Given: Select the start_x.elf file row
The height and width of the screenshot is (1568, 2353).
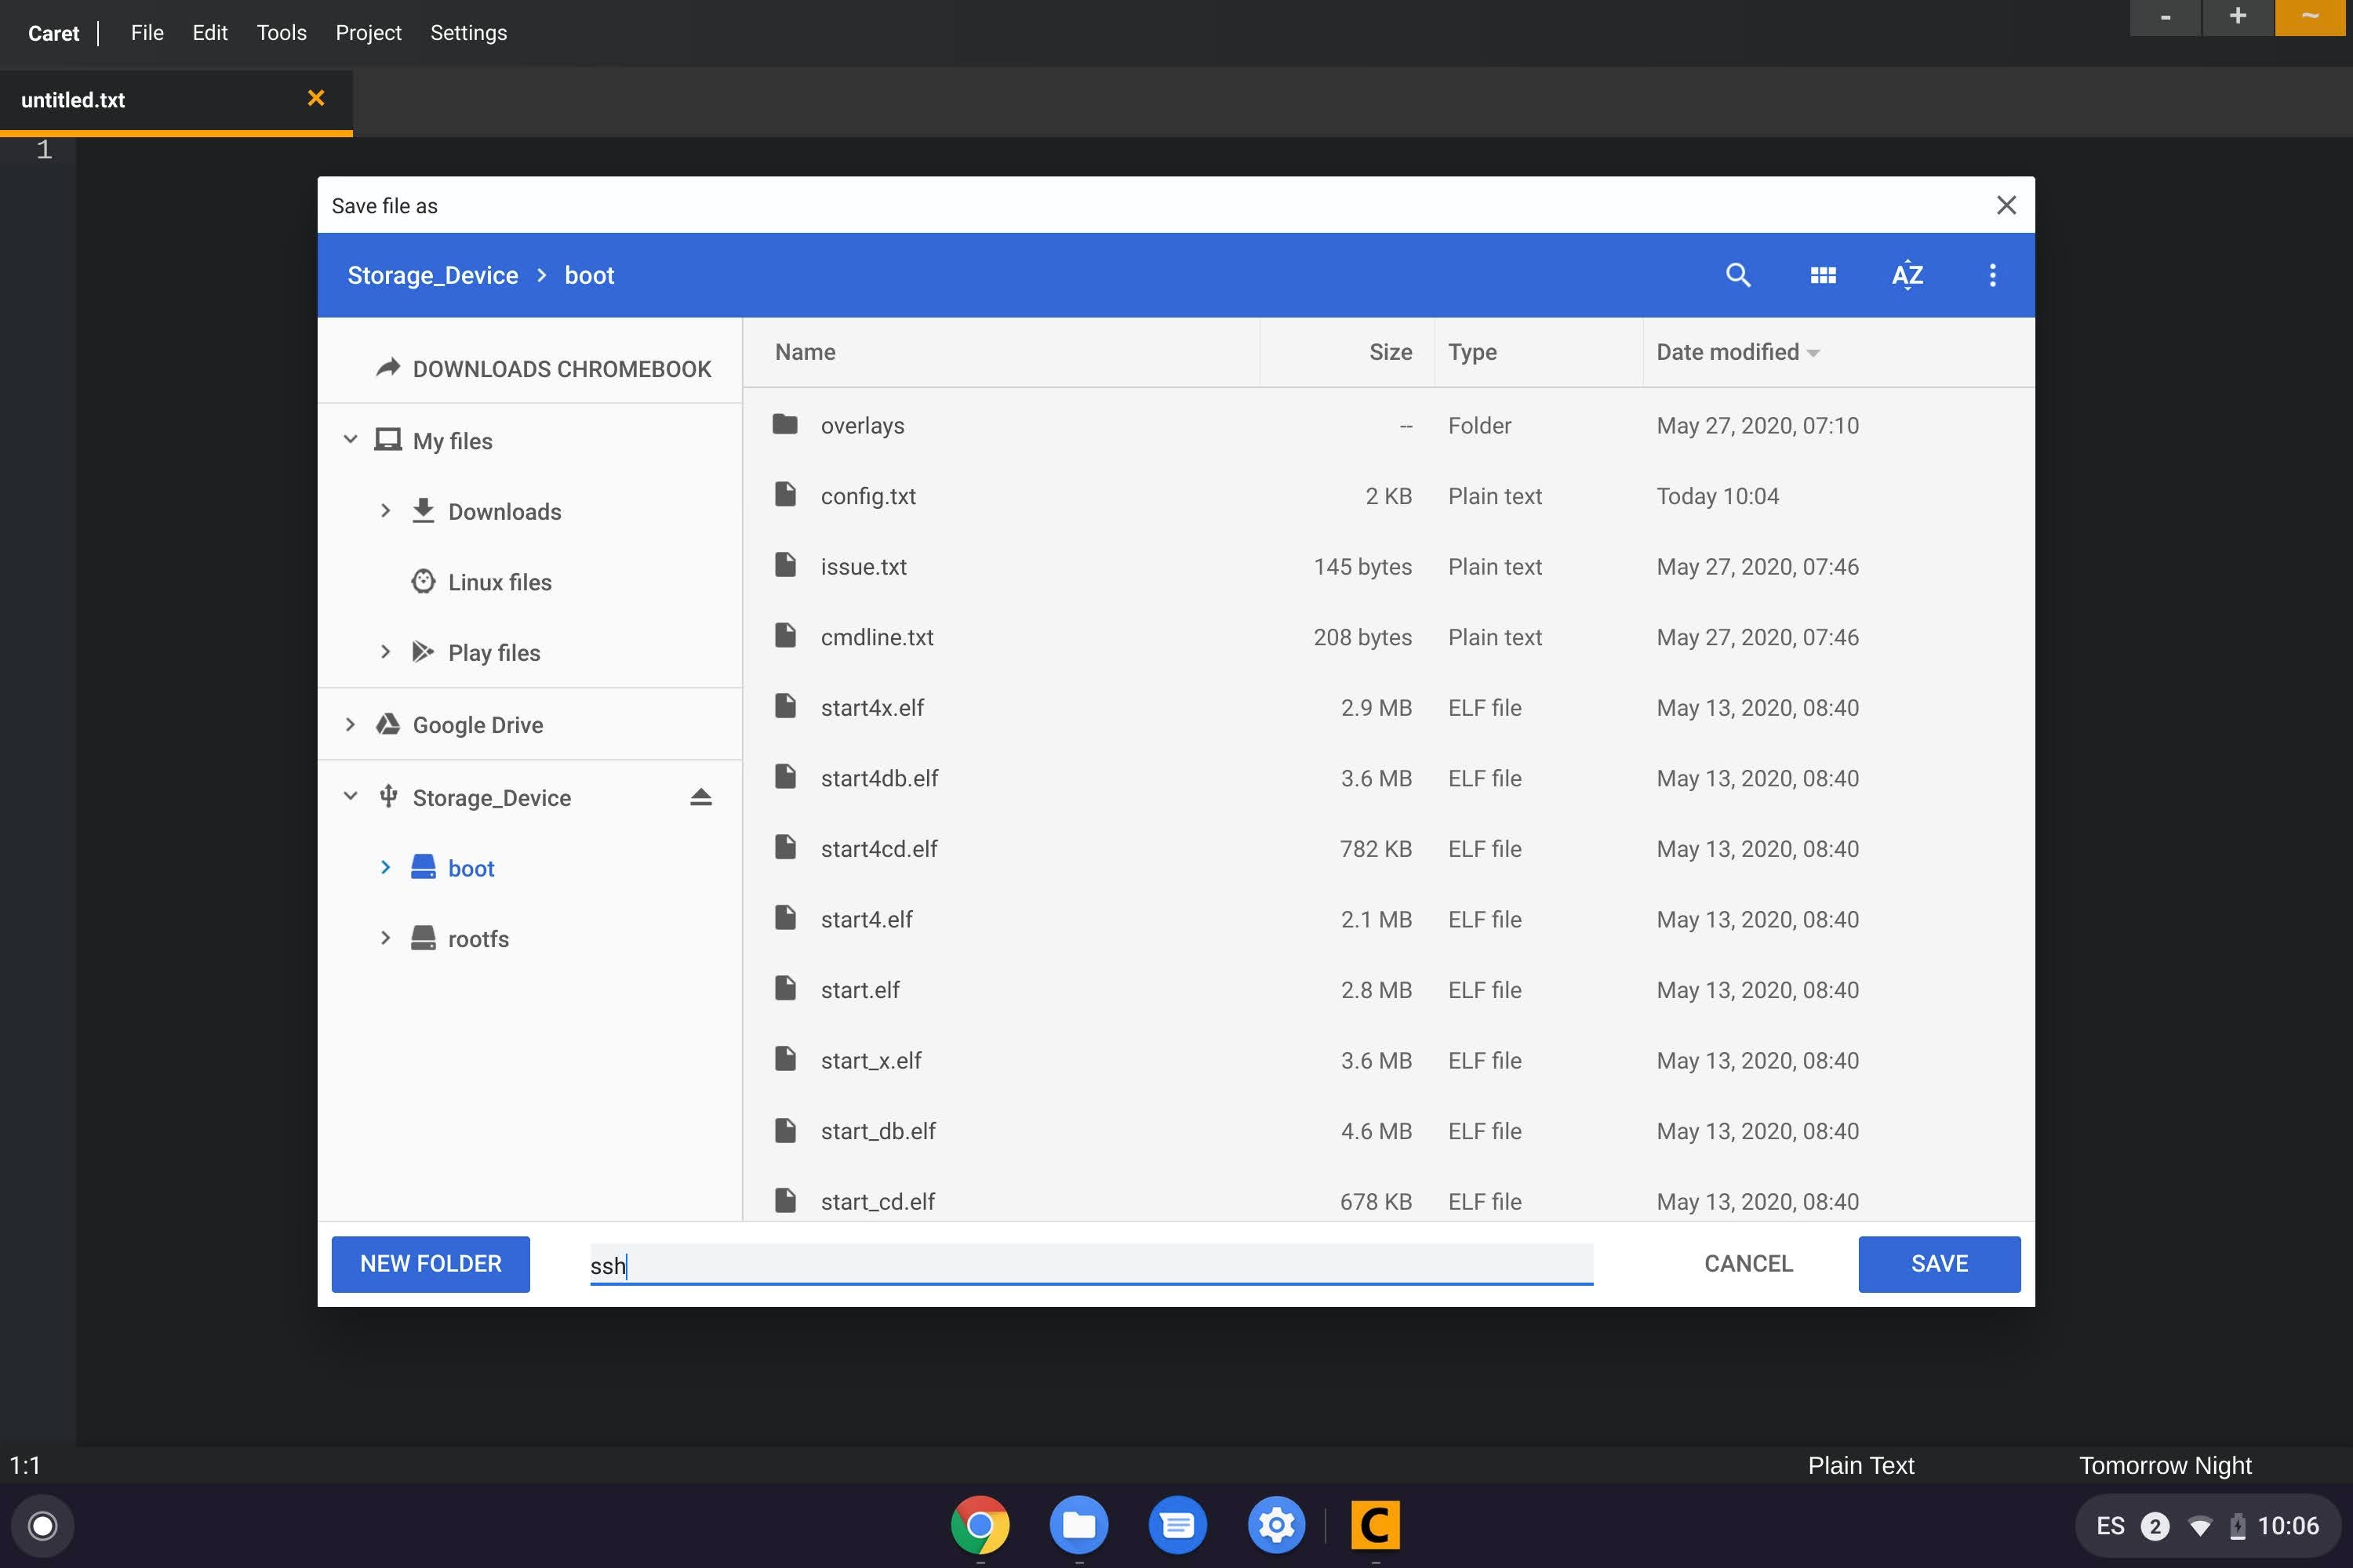Looking at the screenshot, I should coord(1388,1059).
